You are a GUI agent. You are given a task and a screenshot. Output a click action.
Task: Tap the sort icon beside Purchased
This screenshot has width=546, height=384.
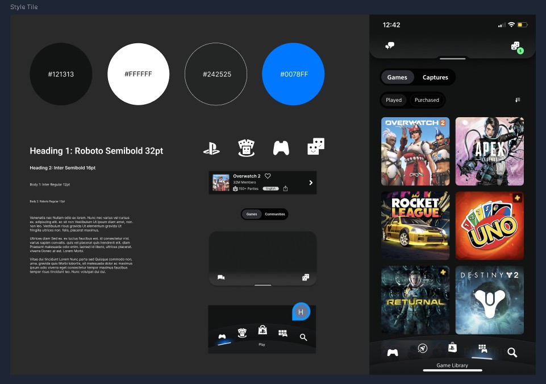coord(518,100)
